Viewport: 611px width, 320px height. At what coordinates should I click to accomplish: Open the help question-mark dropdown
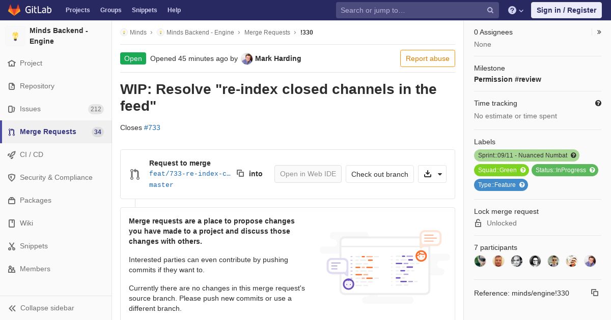516,10
